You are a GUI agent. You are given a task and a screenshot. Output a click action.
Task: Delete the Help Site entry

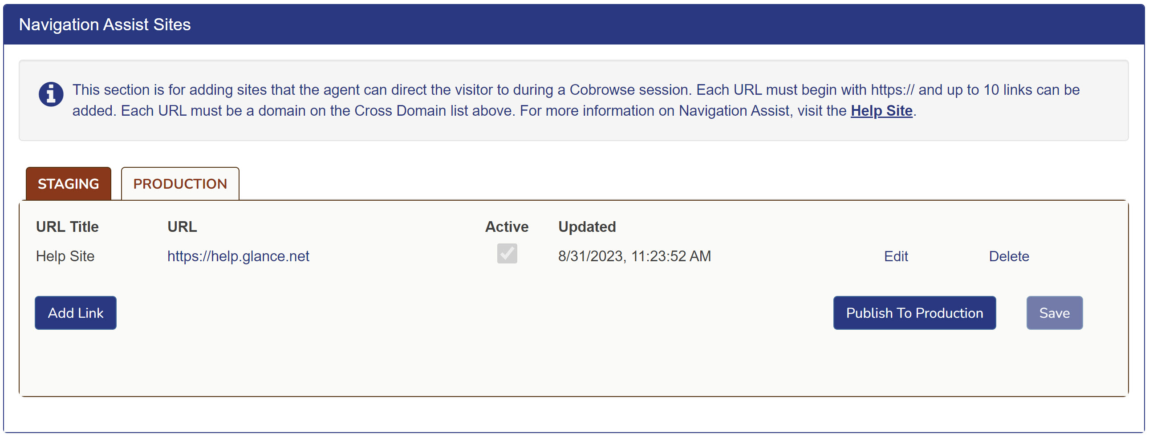tap(1008, 256)
